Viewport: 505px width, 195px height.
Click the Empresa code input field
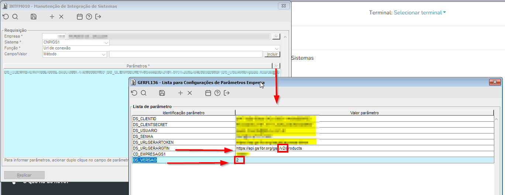point(54,36)
